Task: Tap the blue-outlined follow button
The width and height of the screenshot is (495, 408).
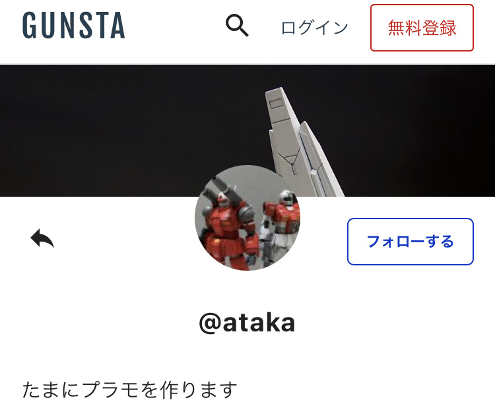Action: [410, 242]
